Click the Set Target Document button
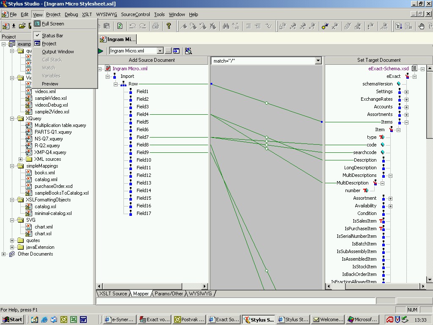 [x=379, y=60]
